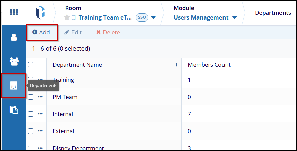The width and height of the screenshot is (297, 151).
Task: Select the External department name
Action: [63, 131]
